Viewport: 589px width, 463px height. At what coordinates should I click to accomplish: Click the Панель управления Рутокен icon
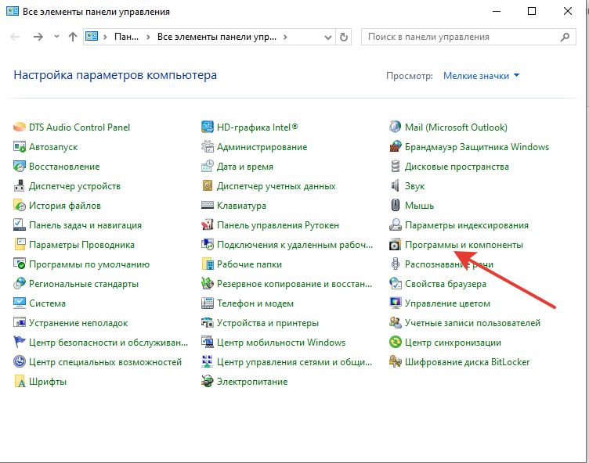coord(208,224)
